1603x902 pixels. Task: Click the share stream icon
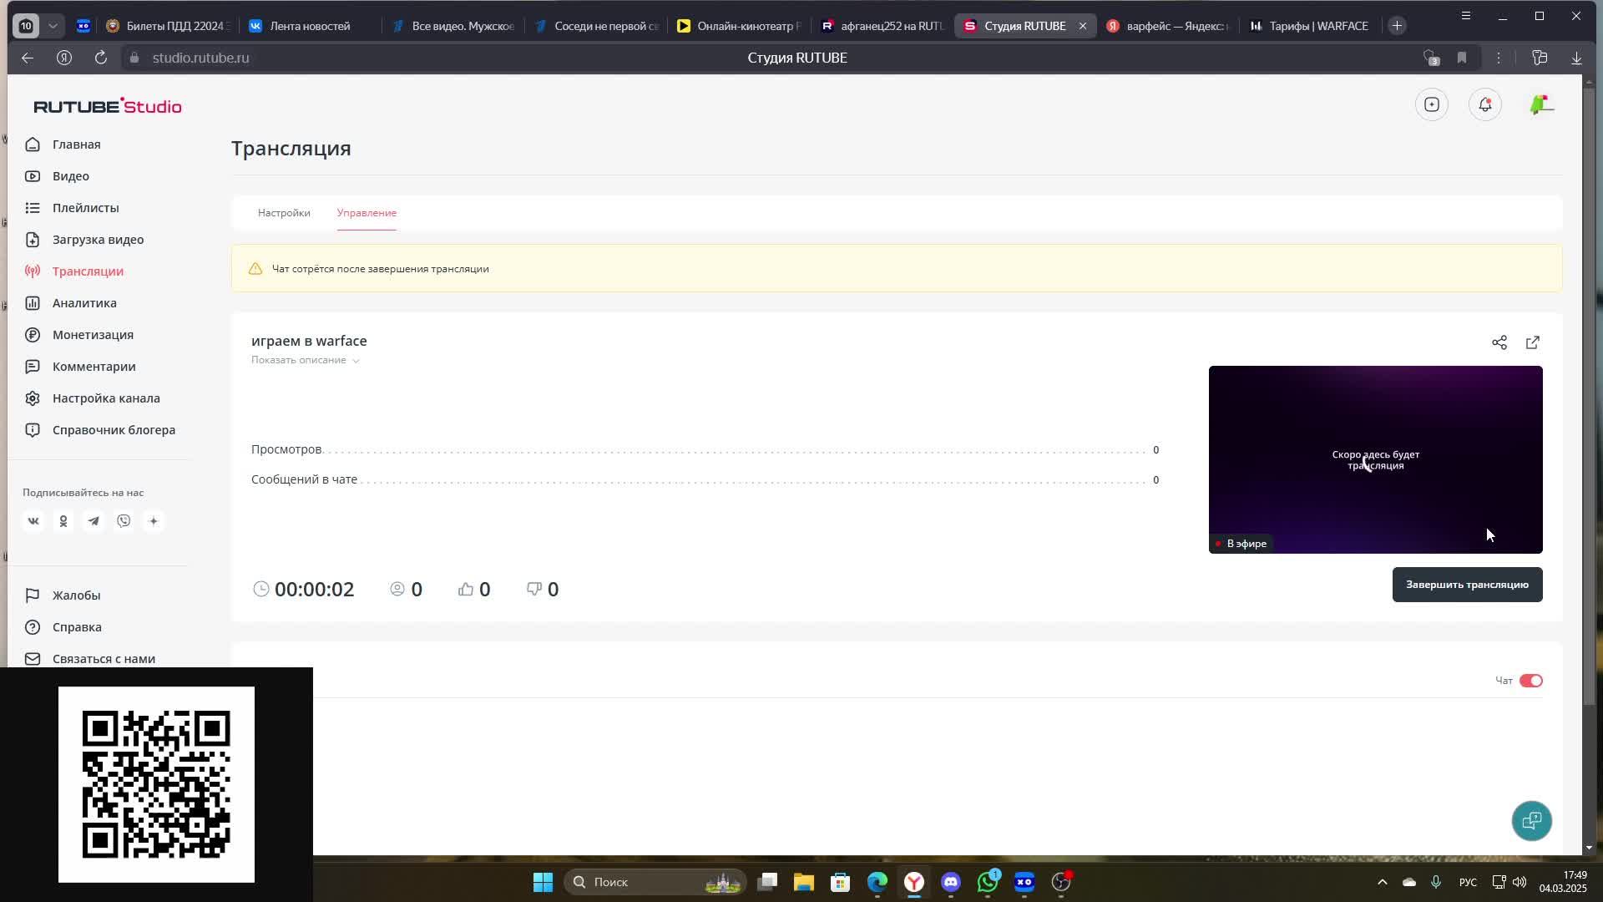pyautogui.click(x=1499, y=343)
